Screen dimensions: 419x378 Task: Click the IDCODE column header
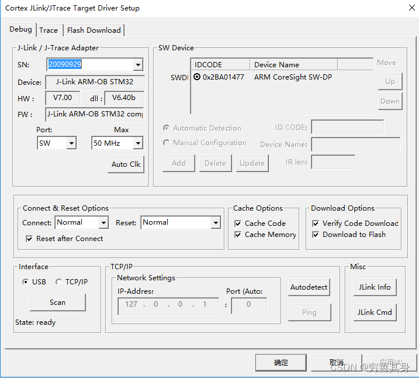pos(220,65)
